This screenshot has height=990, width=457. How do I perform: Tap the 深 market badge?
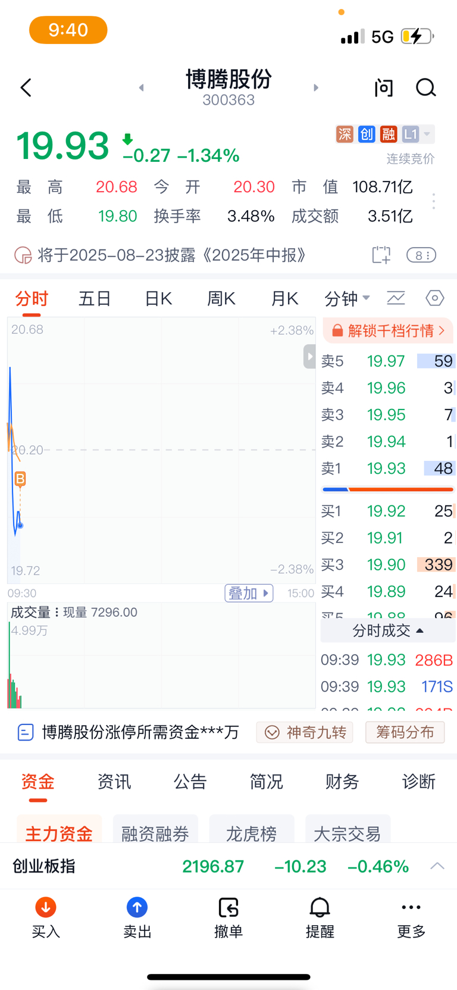pos(345,134)
